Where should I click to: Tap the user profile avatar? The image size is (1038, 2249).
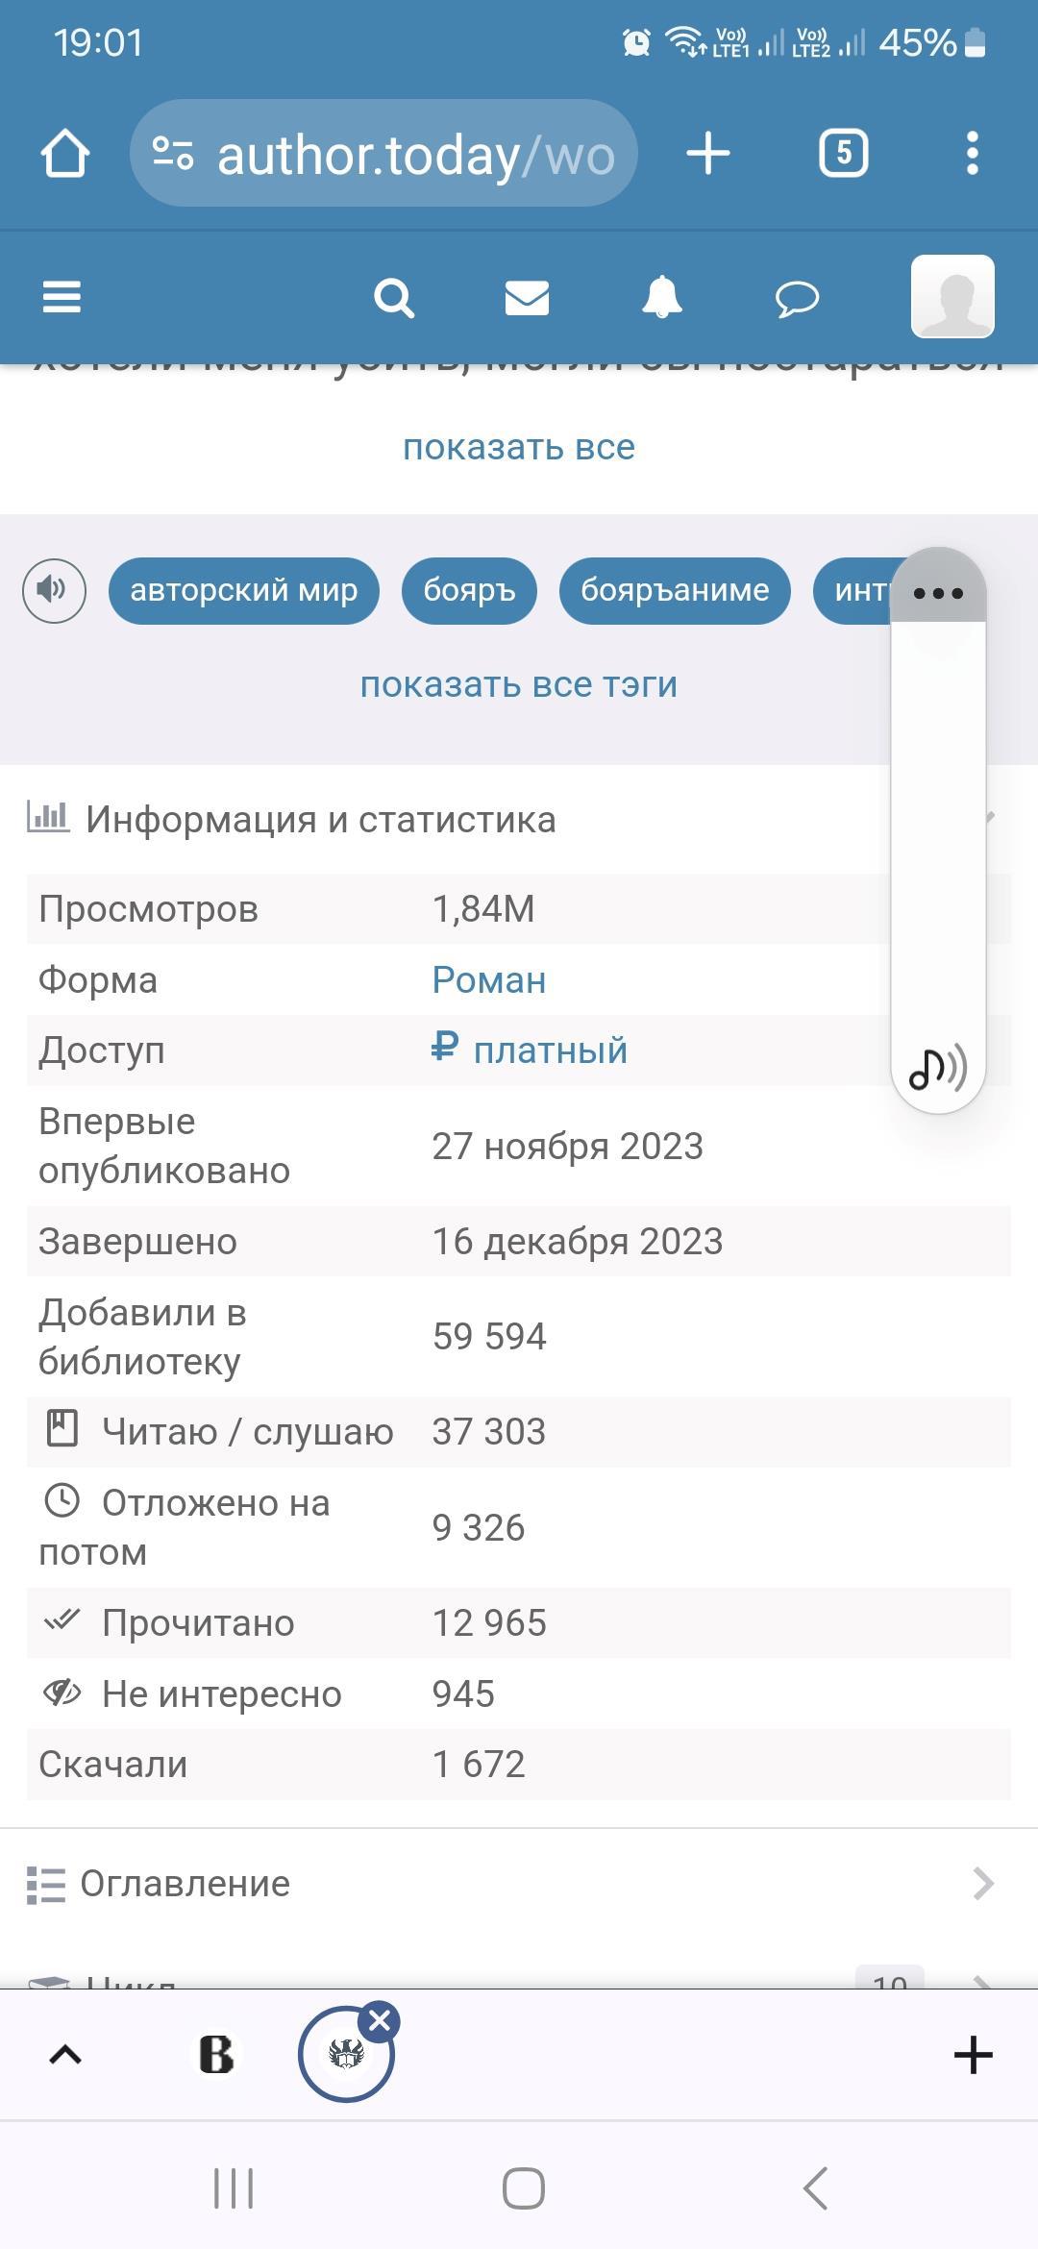[951, 296]
